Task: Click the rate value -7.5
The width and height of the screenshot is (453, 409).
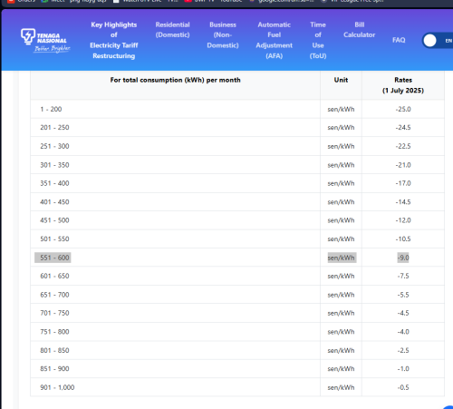Action: tap(403, 276)
